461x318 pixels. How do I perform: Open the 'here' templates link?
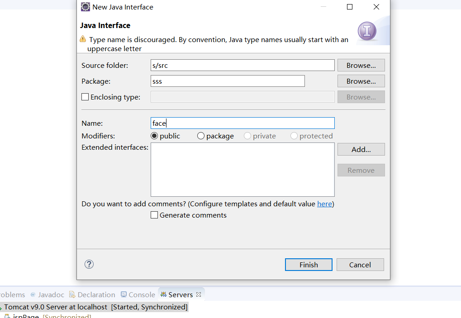324,204
